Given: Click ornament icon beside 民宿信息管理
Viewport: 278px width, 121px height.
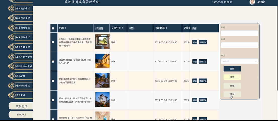Looking at the screenshot, I should click(12, 18).
